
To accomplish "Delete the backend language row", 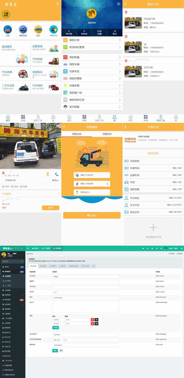I will 92,320.
